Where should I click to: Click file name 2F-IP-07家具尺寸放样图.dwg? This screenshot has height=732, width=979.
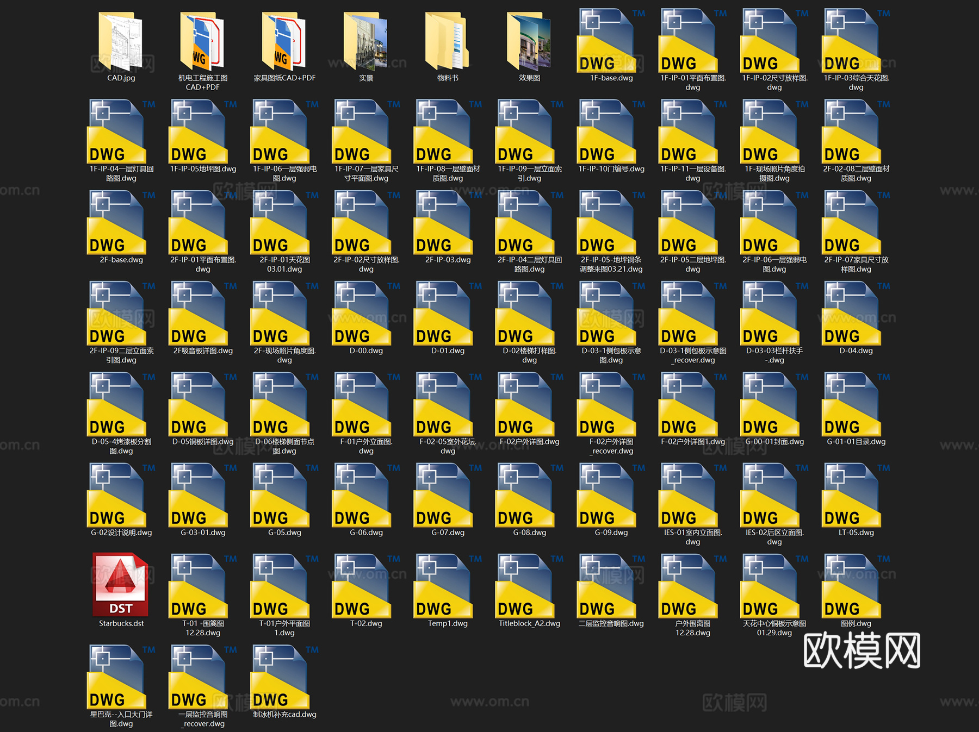tap(856, 264)
